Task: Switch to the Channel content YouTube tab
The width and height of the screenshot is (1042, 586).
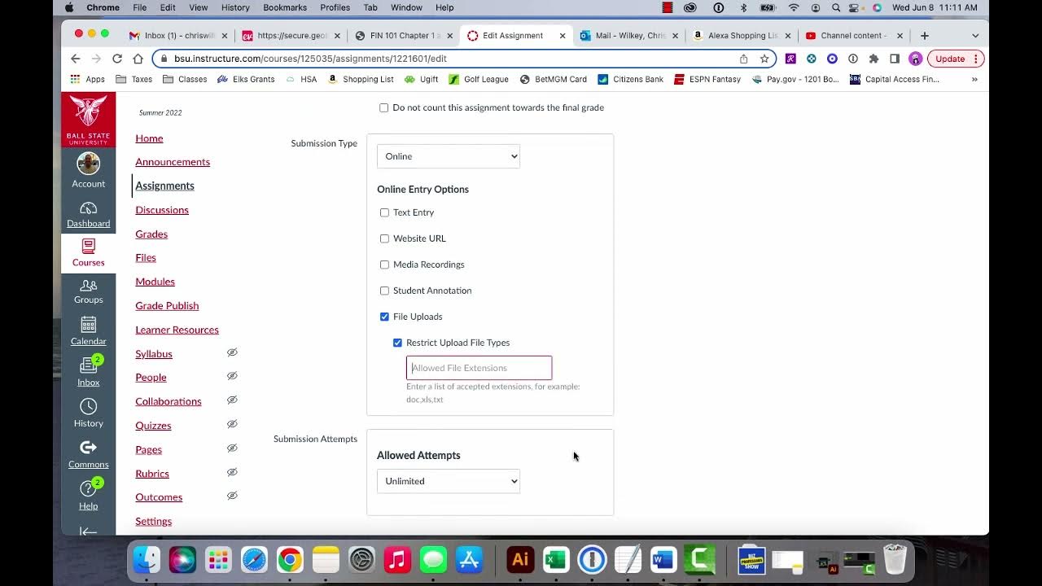Action: pyautogui.click(x=853, y=36)
